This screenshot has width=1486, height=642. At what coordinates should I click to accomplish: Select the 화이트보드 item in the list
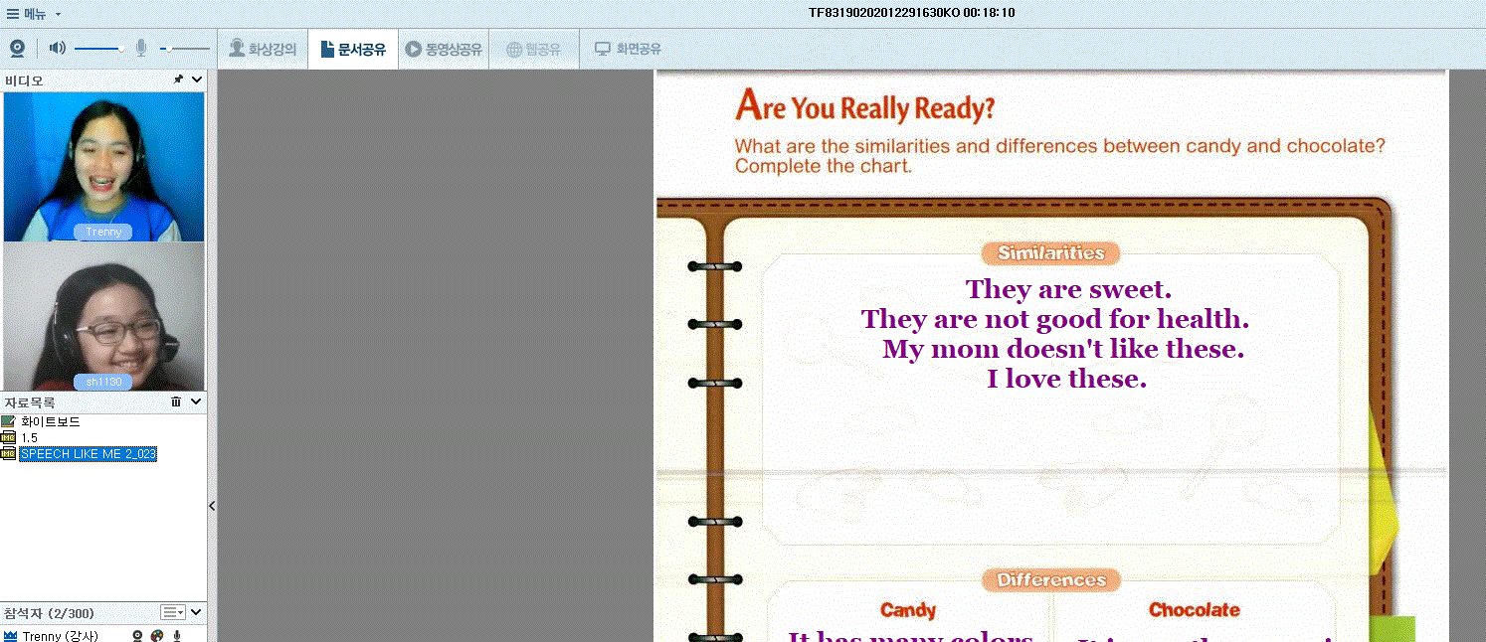[50, 421]
